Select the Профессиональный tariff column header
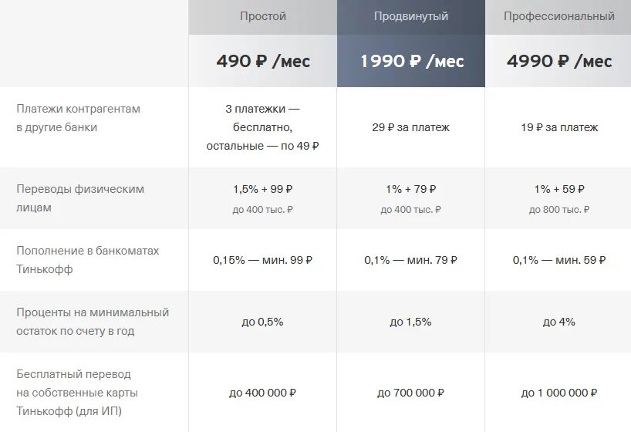Screen dimensions: 631x432 [559, 16]
